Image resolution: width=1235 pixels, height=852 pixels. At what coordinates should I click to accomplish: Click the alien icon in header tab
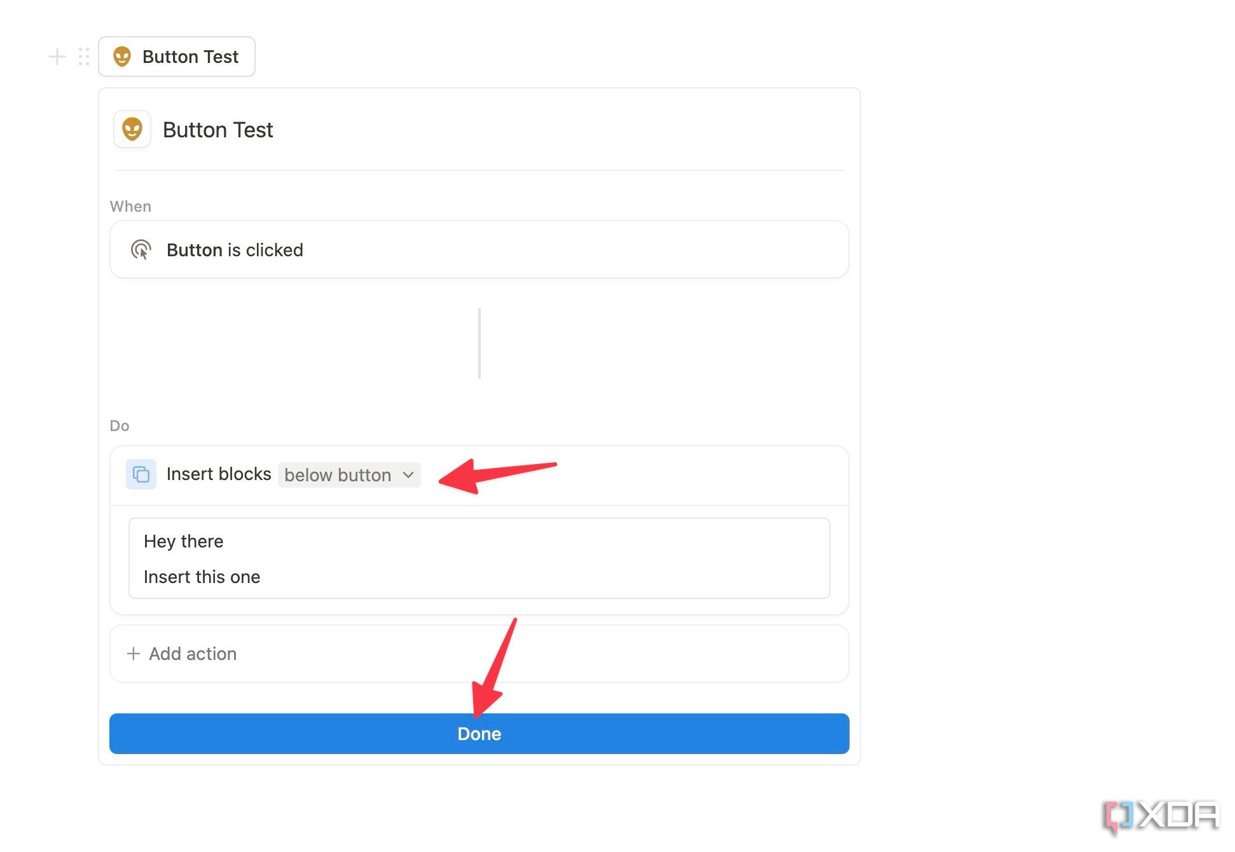(123, 57)
